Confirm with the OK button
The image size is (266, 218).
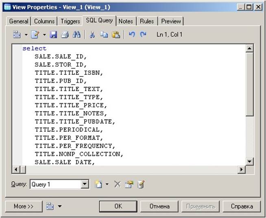[x=118, y=206]
